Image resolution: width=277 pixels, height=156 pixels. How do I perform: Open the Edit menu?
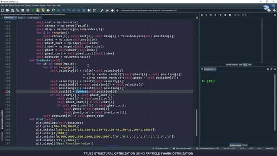(x=6, y=6)
